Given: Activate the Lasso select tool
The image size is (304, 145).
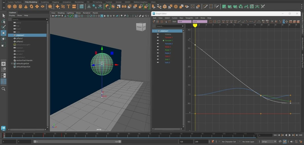Looking at the screenshot, I should point(4,21).
